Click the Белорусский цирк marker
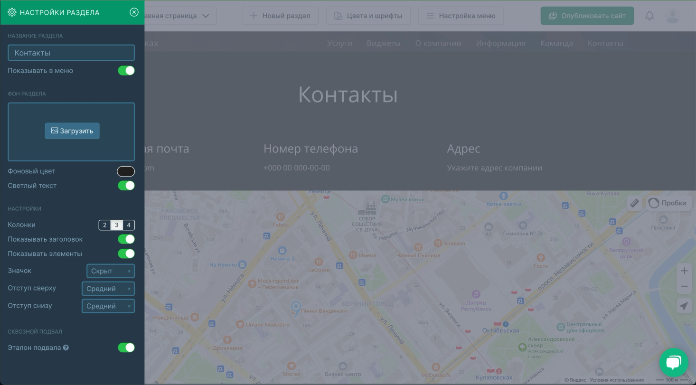 [x=626, y=242]
